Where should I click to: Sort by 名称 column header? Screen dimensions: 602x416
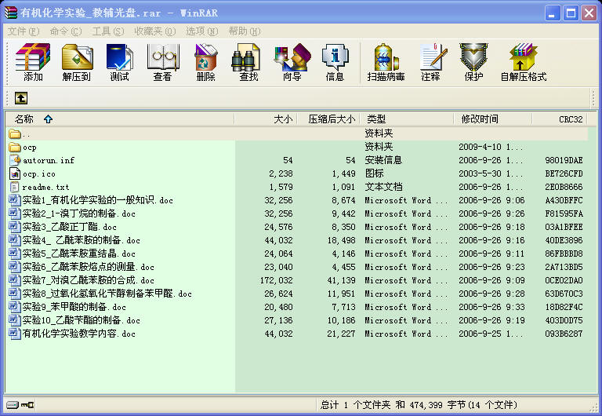(x=119, y=119)
